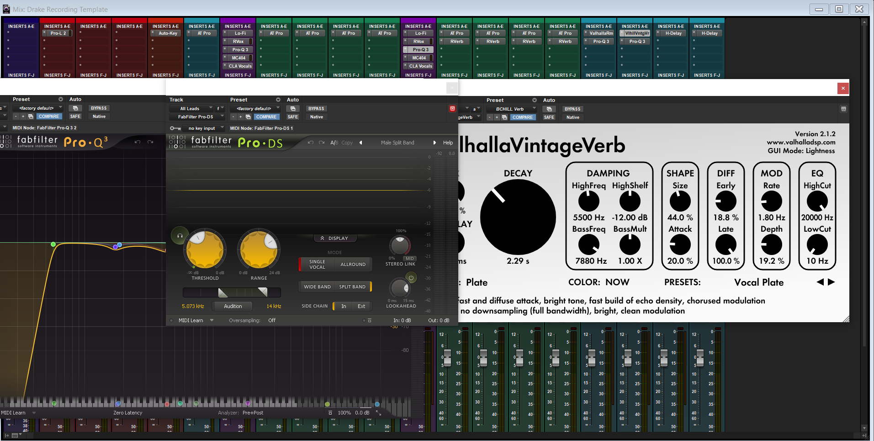Click the undo arrow in Pro-DS
874x441 pixels.
coord(311,143)
